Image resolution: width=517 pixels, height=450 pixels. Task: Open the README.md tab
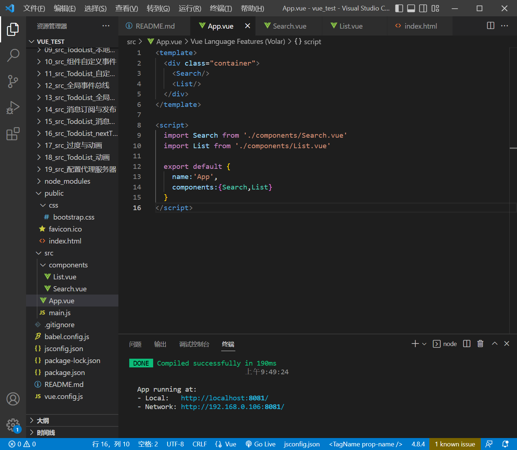coord(154,26)
